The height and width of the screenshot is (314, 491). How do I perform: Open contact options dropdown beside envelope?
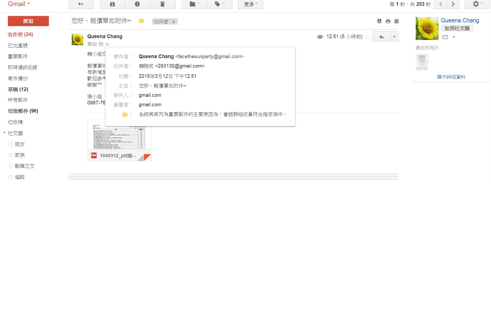point(454,37)
